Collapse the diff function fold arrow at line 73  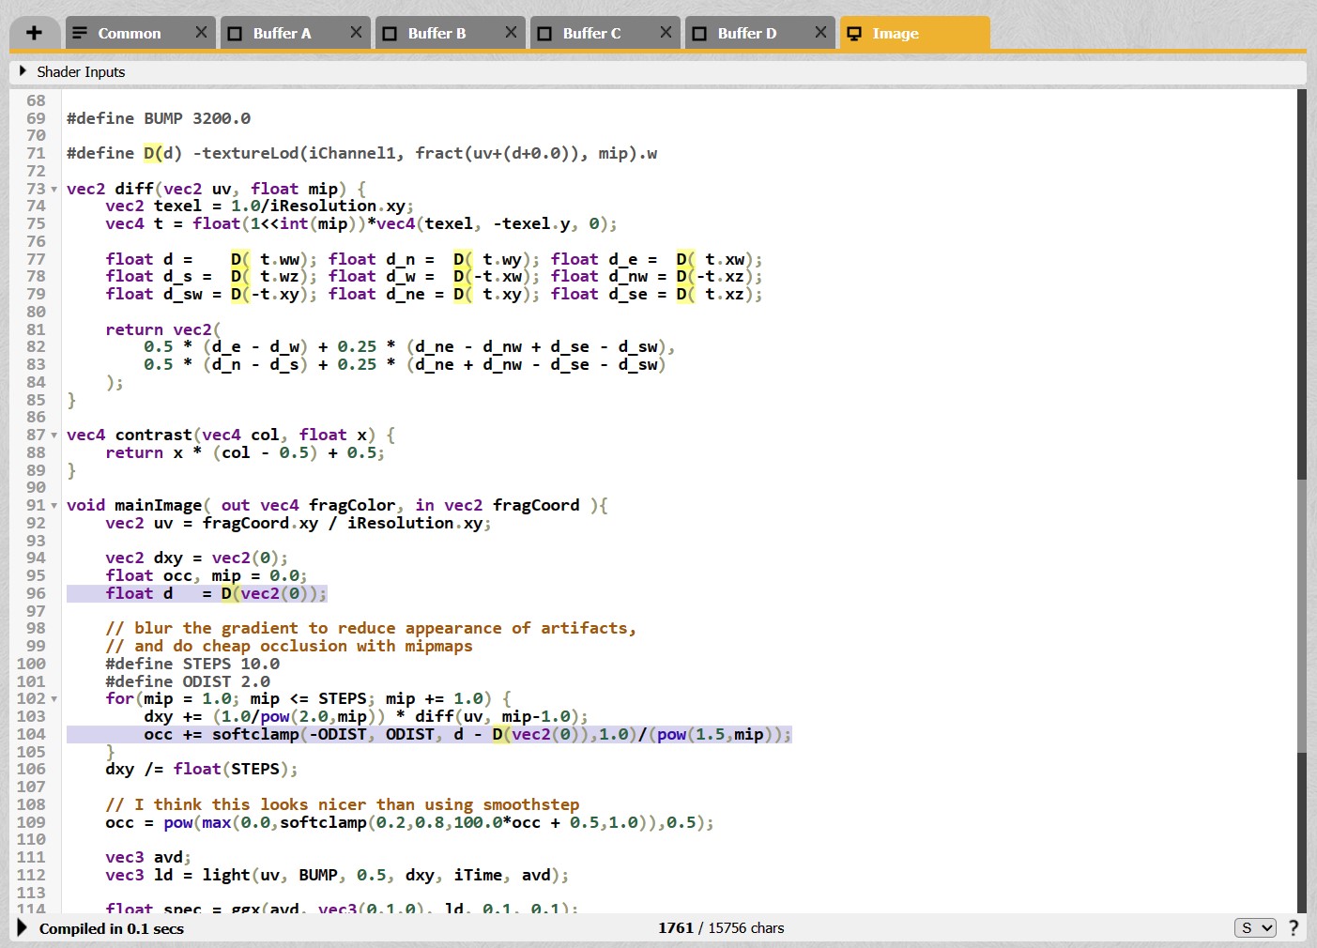pos(54,190)
